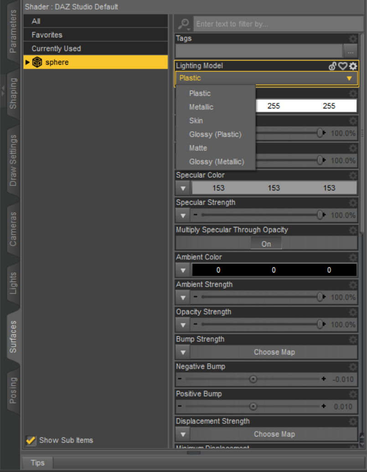
Task: Click Positive Bump minus icon
Action: click(x=180, y=406)
